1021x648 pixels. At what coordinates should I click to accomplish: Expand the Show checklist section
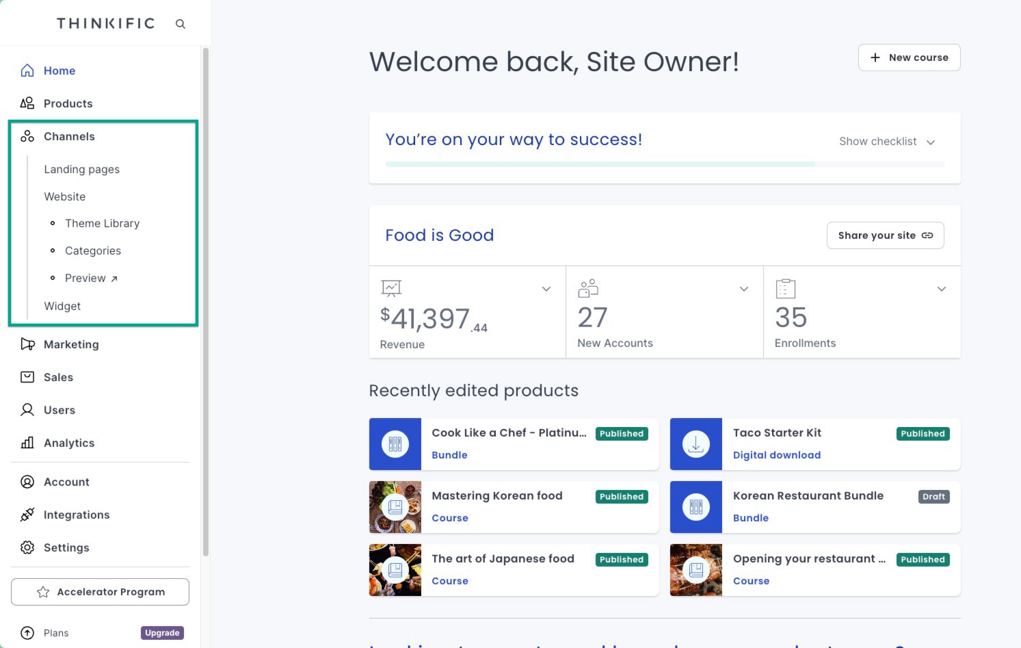(887, 142)
